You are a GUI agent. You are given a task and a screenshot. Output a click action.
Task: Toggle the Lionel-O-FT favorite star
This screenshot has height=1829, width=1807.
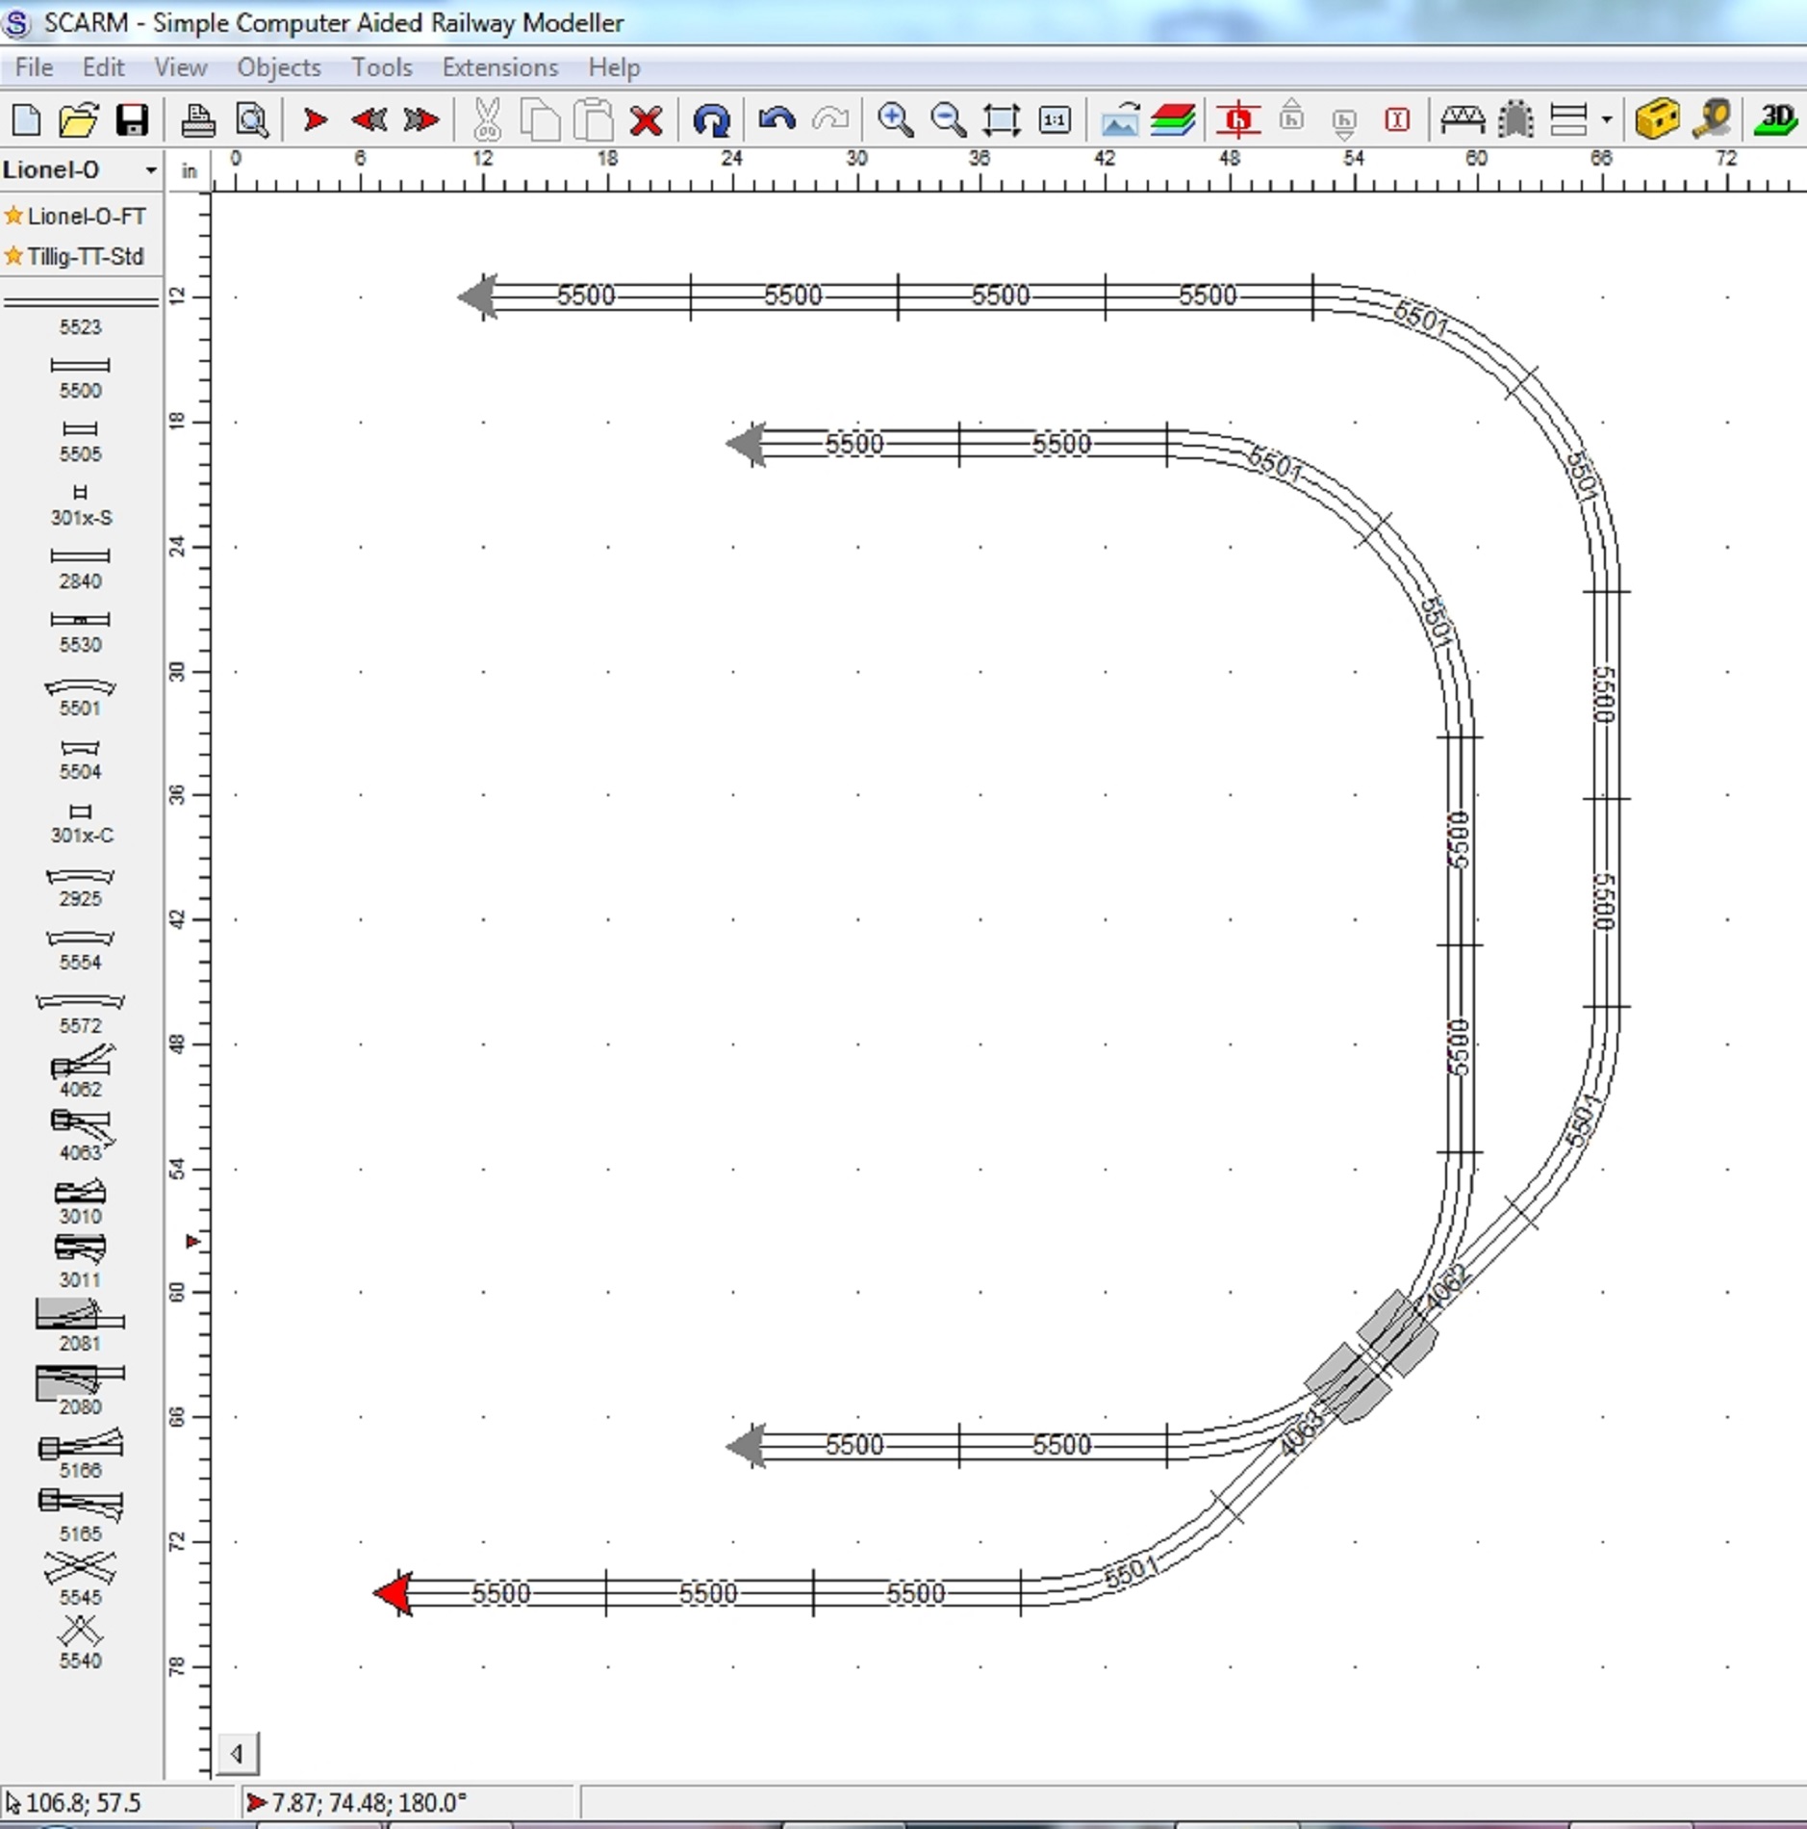pyautogui.click(x=13, y=216)
